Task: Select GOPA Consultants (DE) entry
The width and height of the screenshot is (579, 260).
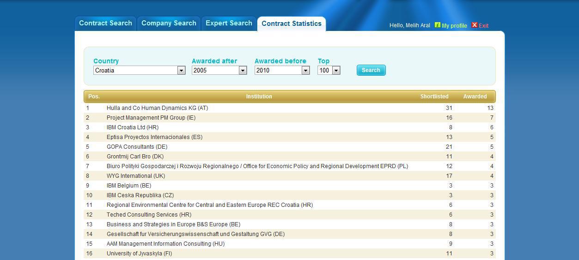Action: tap(137, 147)
